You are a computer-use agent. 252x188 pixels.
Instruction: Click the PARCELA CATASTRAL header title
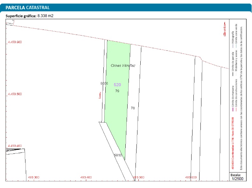(x=28, y=7)
